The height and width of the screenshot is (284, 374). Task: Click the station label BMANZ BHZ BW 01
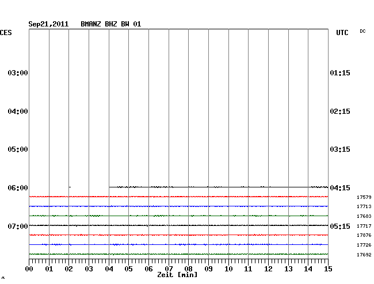click(110, 24)
